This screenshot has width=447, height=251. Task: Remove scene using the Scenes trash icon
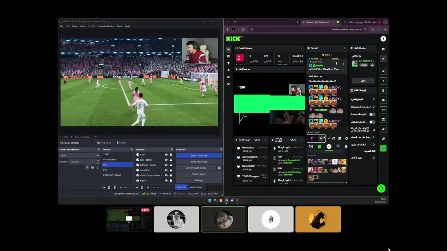tap(109, 188)
